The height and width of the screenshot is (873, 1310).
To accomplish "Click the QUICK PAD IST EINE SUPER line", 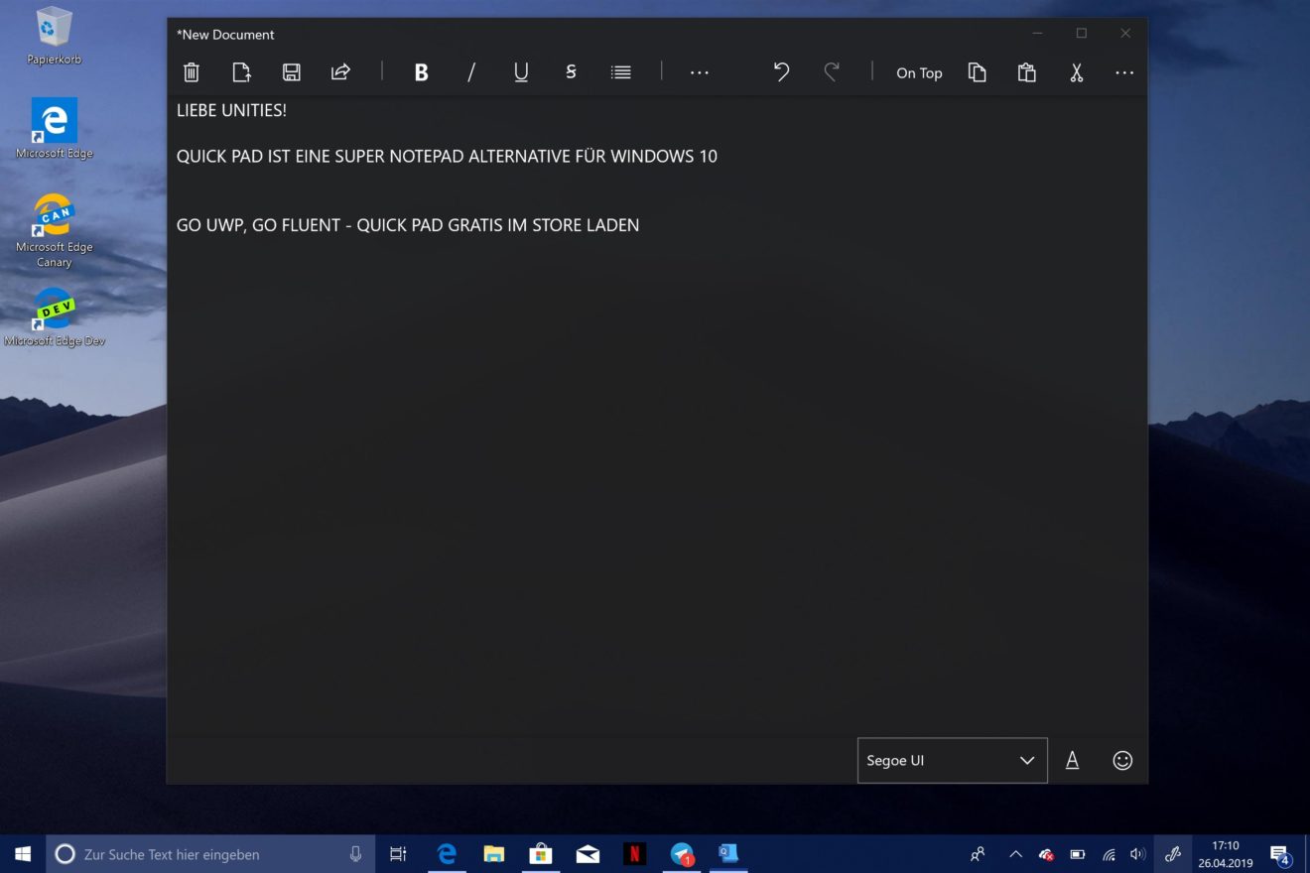I will coord(447,157).
